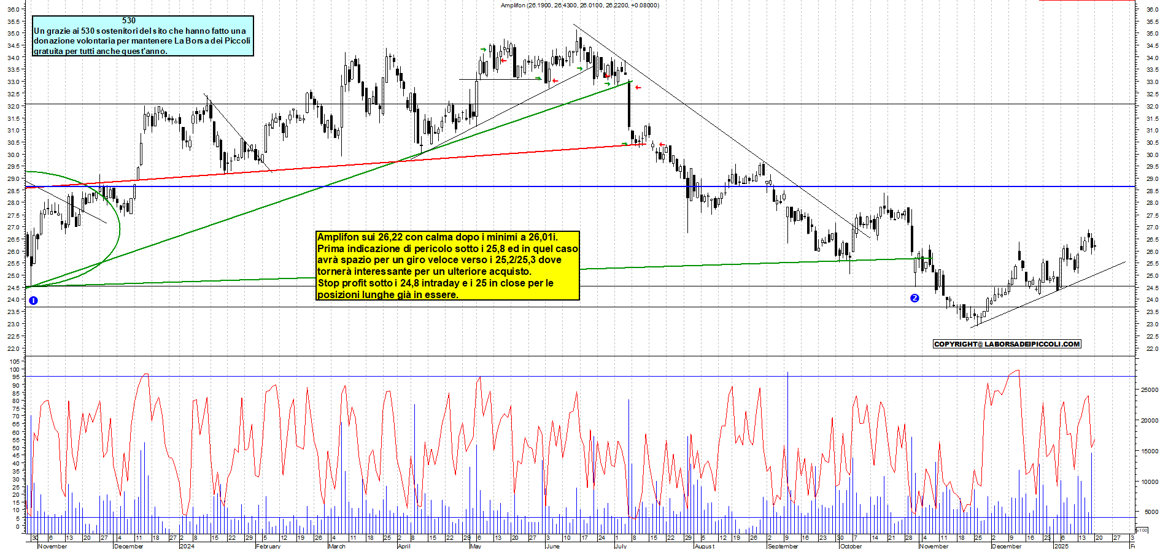Click the COPYRIGHT@LABORSADEIPICCOLI.COM label
The image size is (1160, 549).
point(1007,344)
